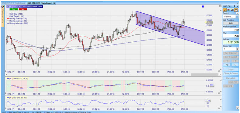Image resolution: width=240 pixels, height=113 pixels.
Task: Toggle the second order panel toolbar icon
Action: pyautogui.click(x=228, y=10)
